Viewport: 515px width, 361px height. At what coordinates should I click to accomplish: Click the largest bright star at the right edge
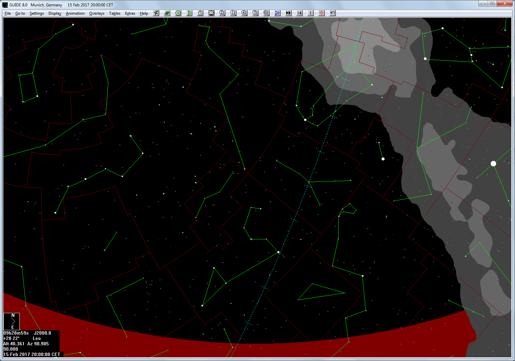(493, 163)
